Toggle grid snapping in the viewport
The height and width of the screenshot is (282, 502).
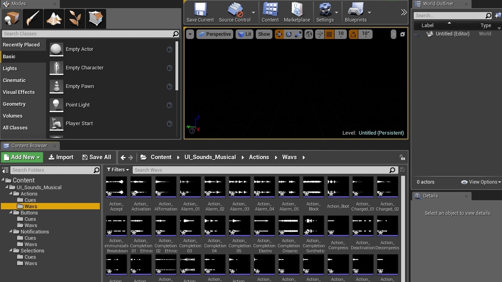click(329, 34)
